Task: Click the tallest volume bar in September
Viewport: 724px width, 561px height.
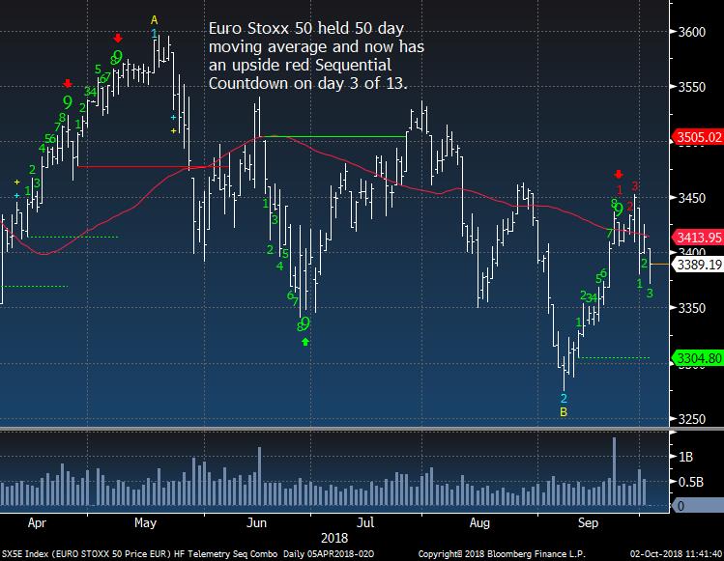Action: [614, 471]
